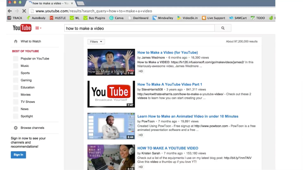Open the Buy Plugins bookmark
This screenshot has width=303, height=170.
click(94, 18)
